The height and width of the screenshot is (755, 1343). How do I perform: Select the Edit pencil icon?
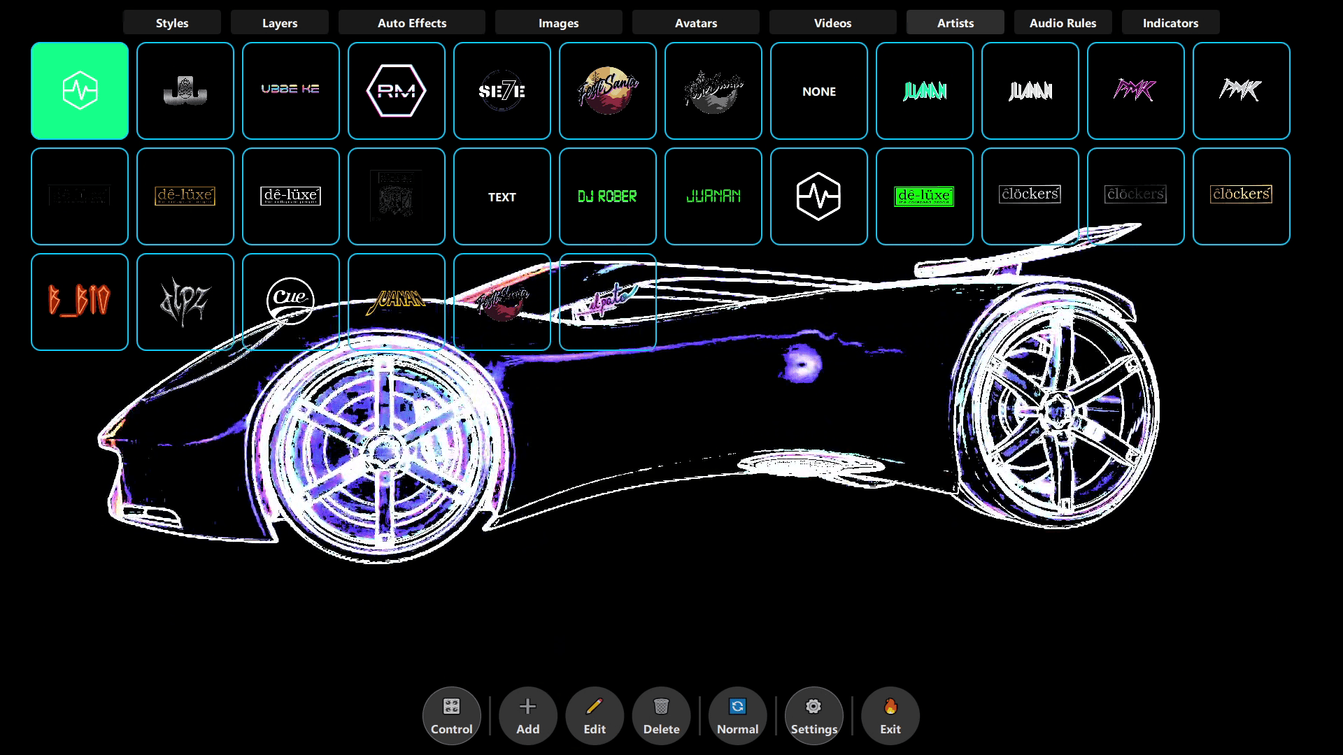tap(594, 714)
